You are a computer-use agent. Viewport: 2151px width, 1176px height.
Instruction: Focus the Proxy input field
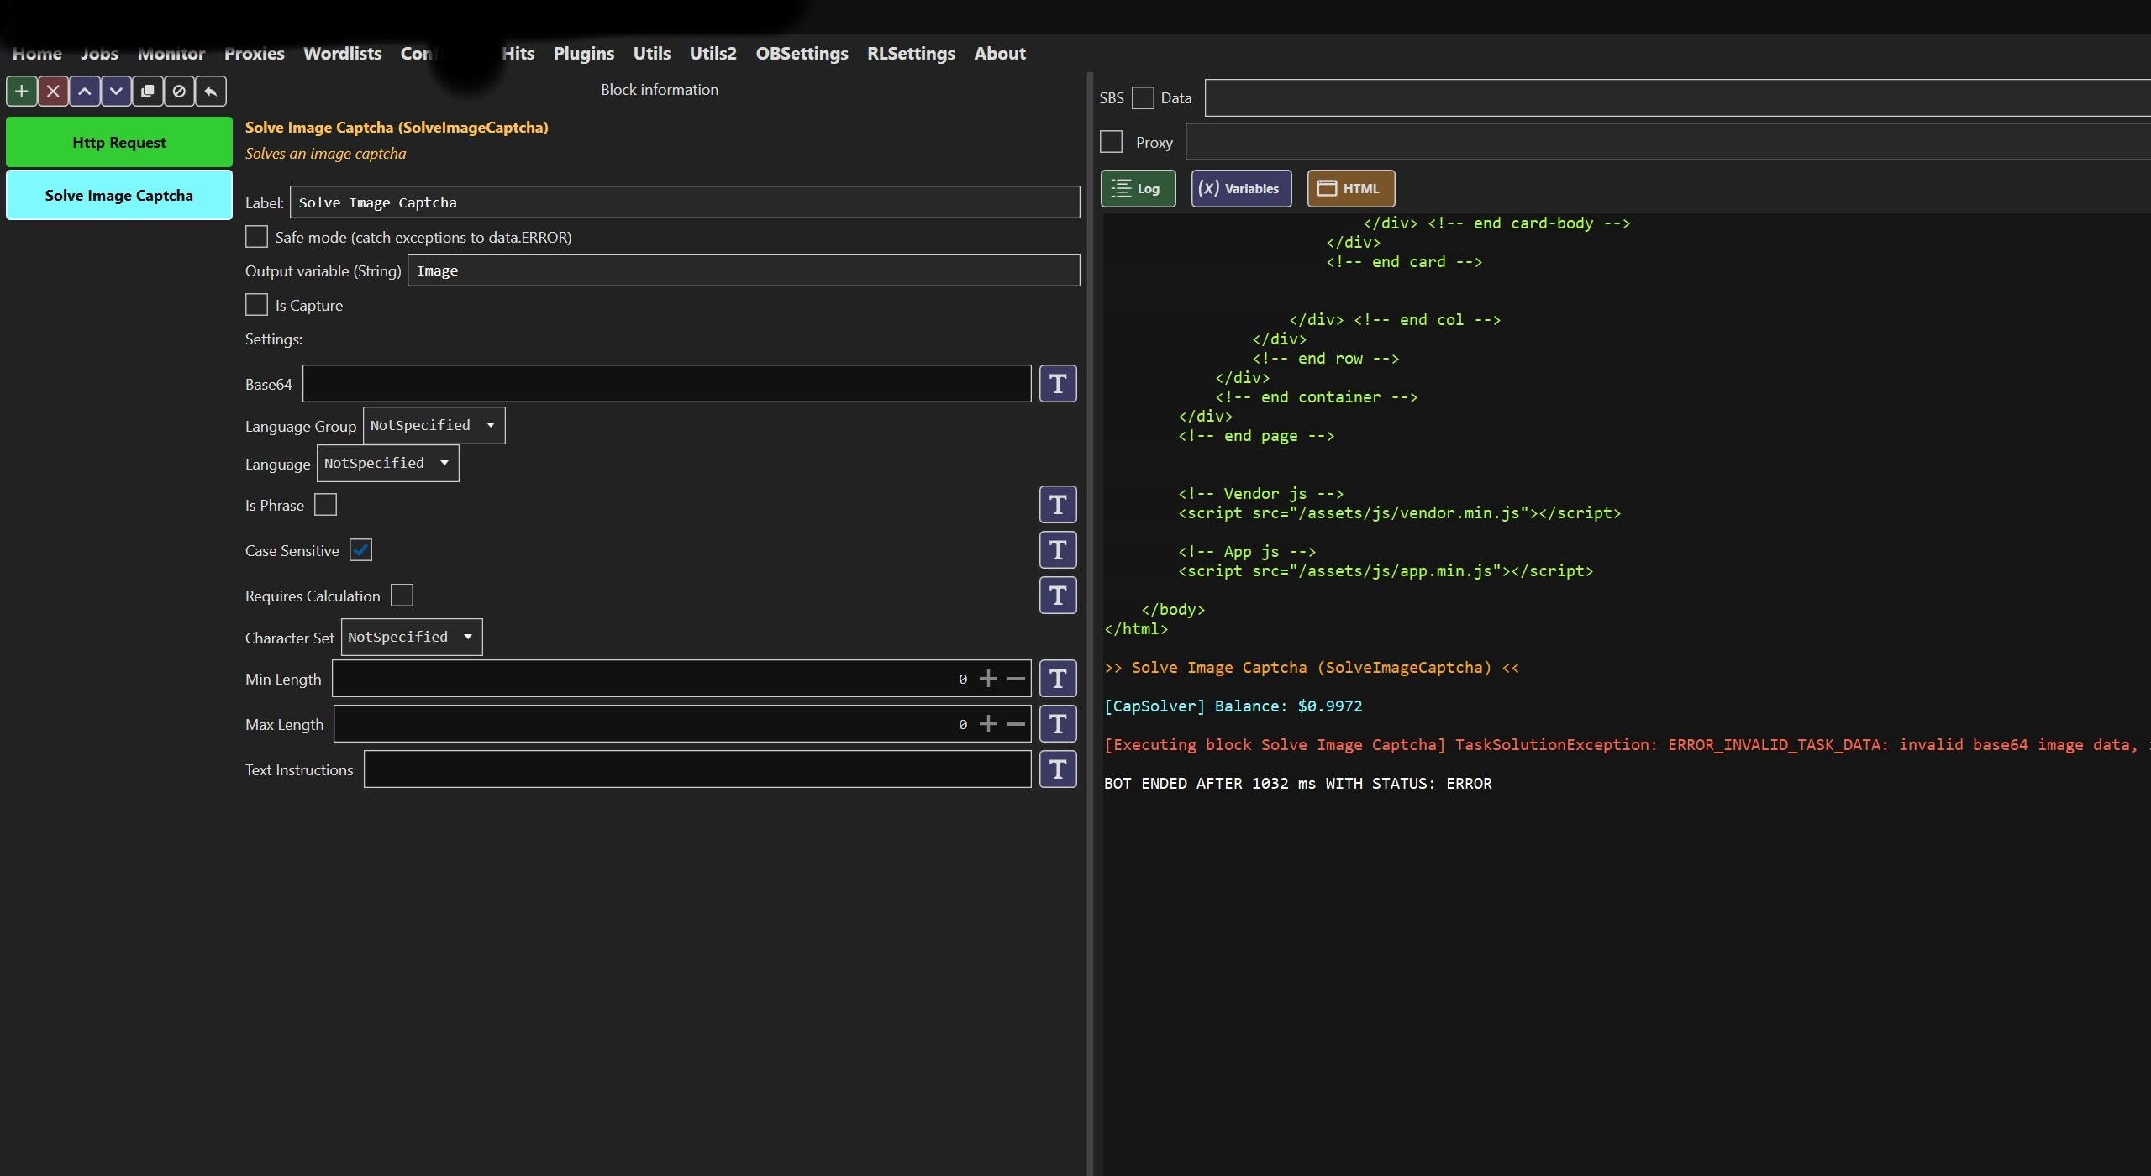1668,142
